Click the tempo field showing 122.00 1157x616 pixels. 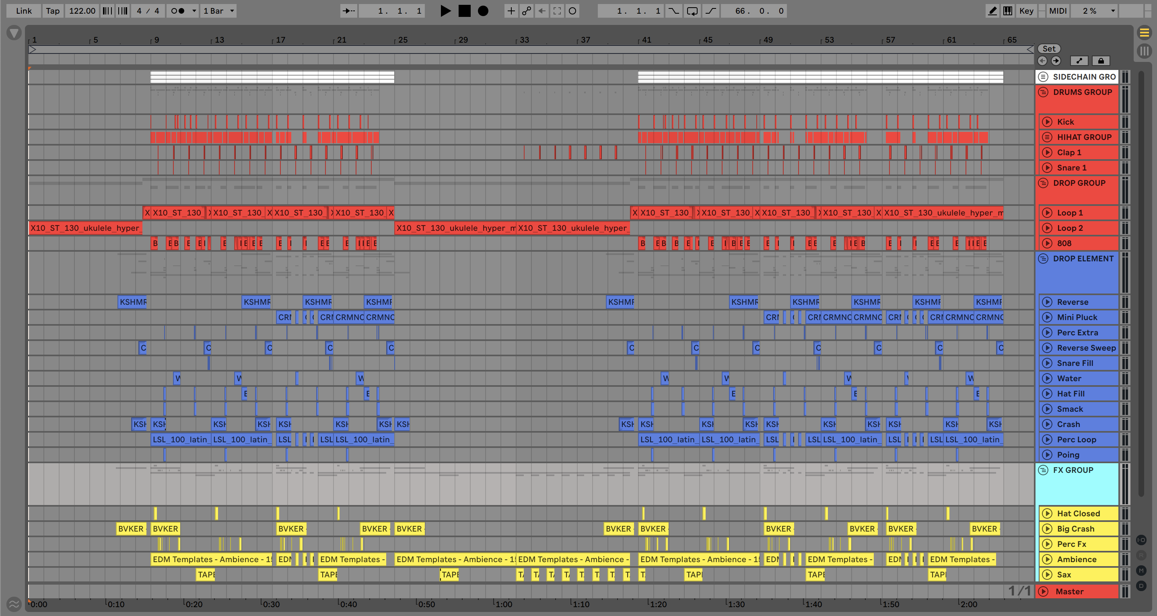coord(82,11)
